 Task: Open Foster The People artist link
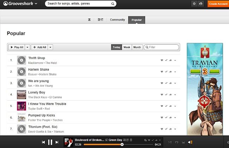(39, 120)
